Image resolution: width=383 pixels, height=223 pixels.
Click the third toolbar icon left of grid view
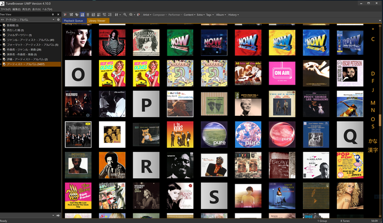click(77, 15)
